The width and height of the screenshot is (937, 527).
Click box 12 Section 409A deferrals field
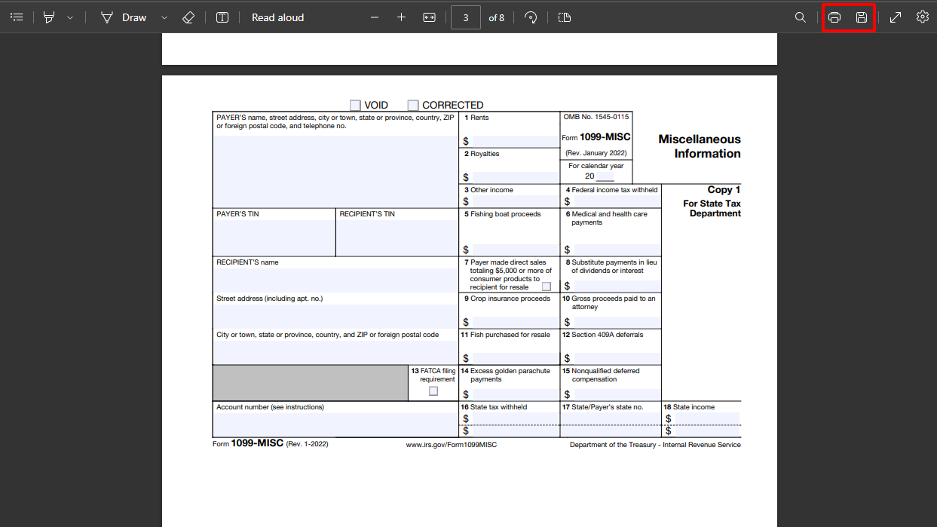click(x=616, y=357)
